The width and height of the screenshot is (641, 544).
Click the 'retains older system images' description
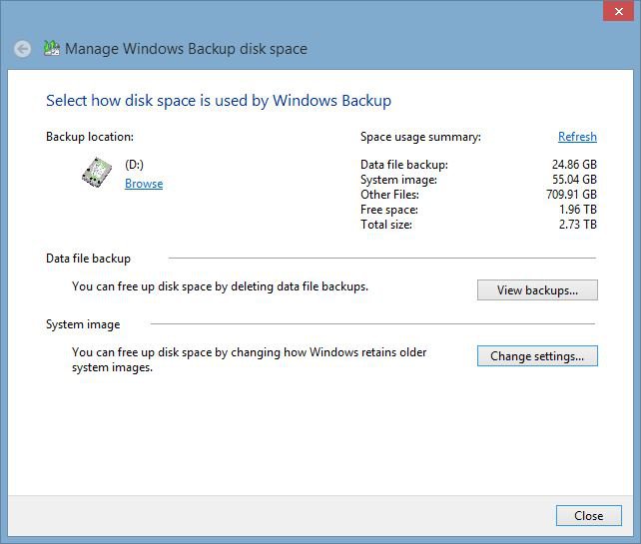249,359
